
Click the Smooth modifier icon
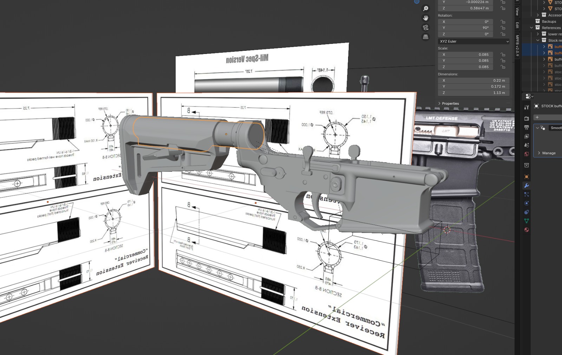[543, 128]
